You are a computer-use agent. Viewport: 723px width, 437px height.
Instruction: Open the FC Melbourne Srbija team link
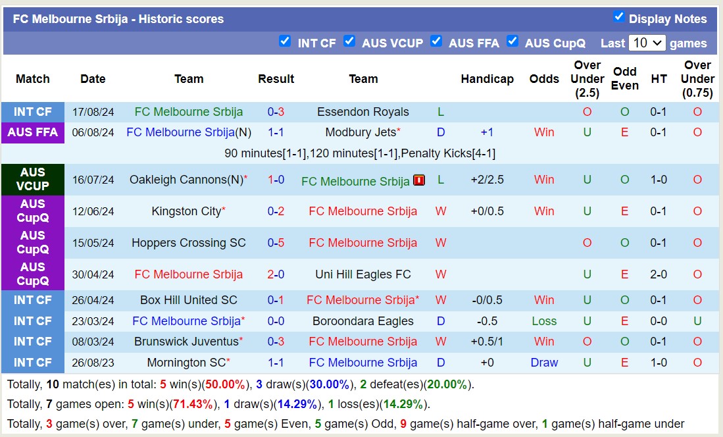click(188, 111)
